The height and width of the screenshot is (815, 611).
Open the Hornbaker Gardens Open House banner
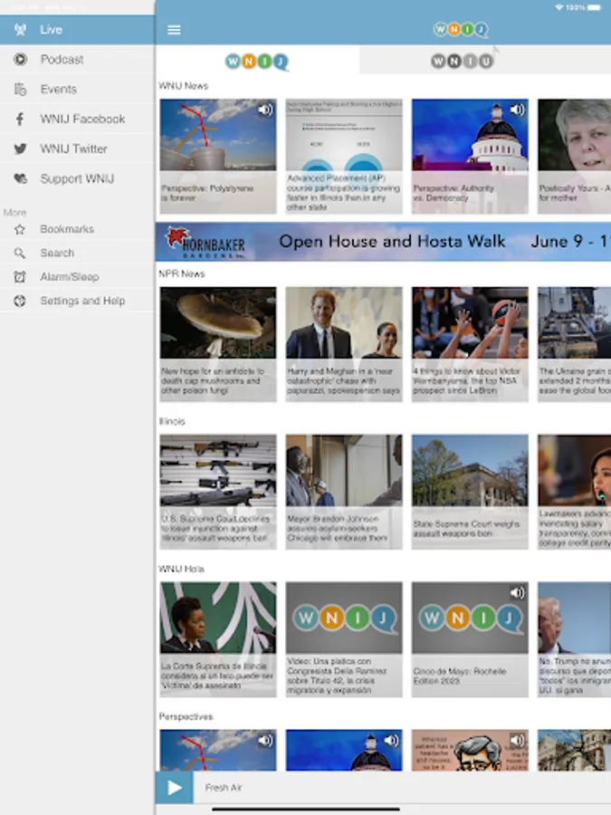(x=383, y=242)
